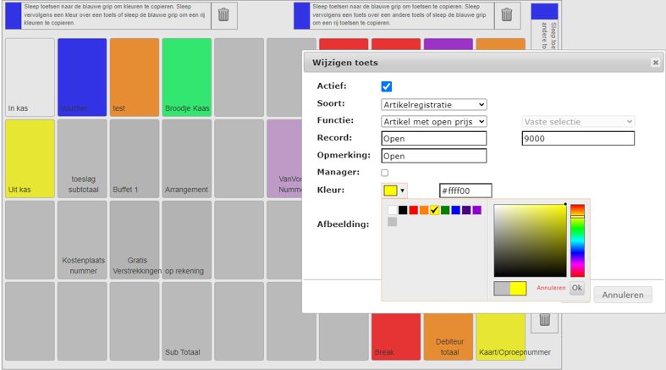Select the Debiteur totaal key
Screen dimensions: 666x370
449,337
